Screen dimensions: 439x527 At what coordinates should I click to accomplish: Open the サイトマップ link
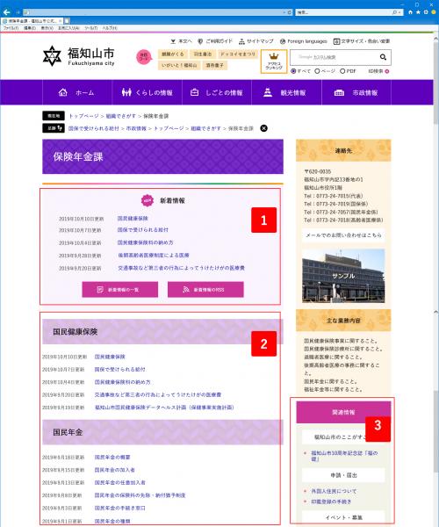[256, 41]
